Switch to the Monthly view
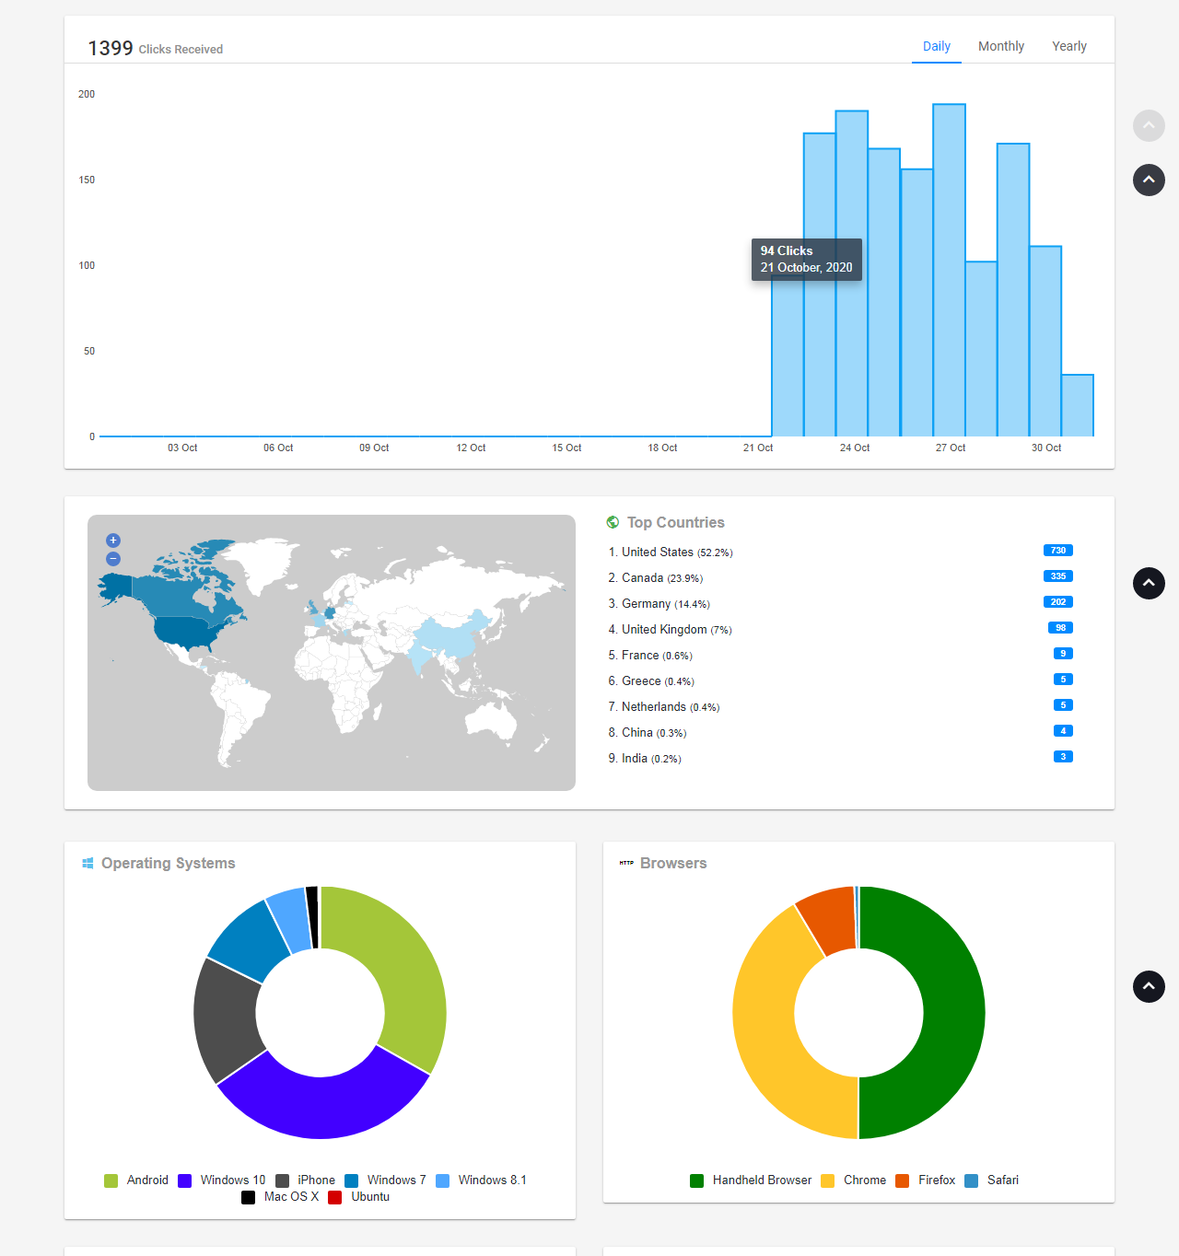The height and width of the screenshot is (1256, 1179). tap(1000, 46)
